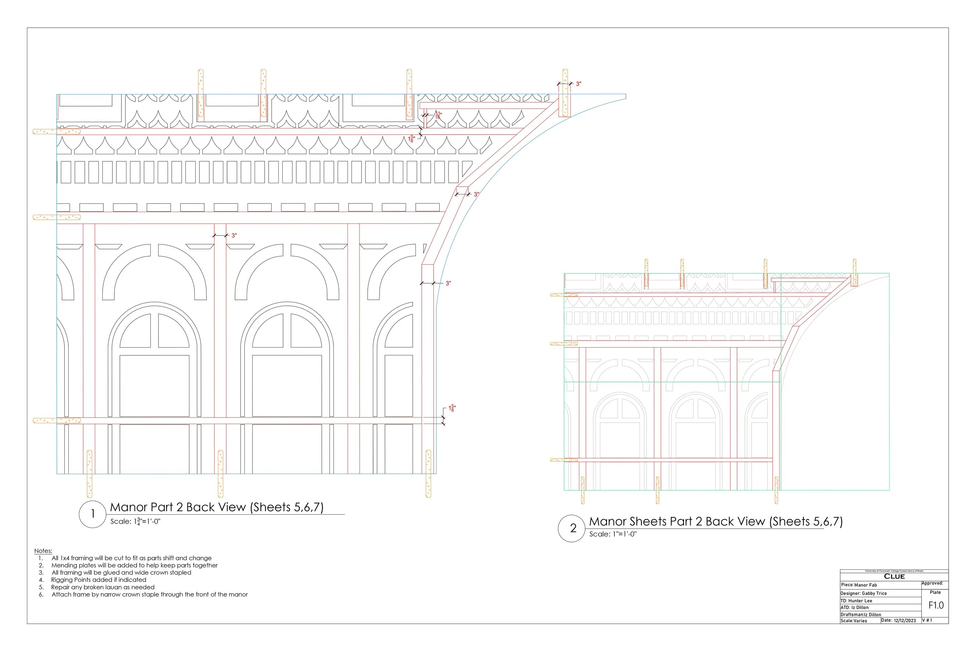The height and width of the screenshot is (651, 976).
Task: Click the Draftsman: Iz Dillon field
Action: tap(861, 614)
